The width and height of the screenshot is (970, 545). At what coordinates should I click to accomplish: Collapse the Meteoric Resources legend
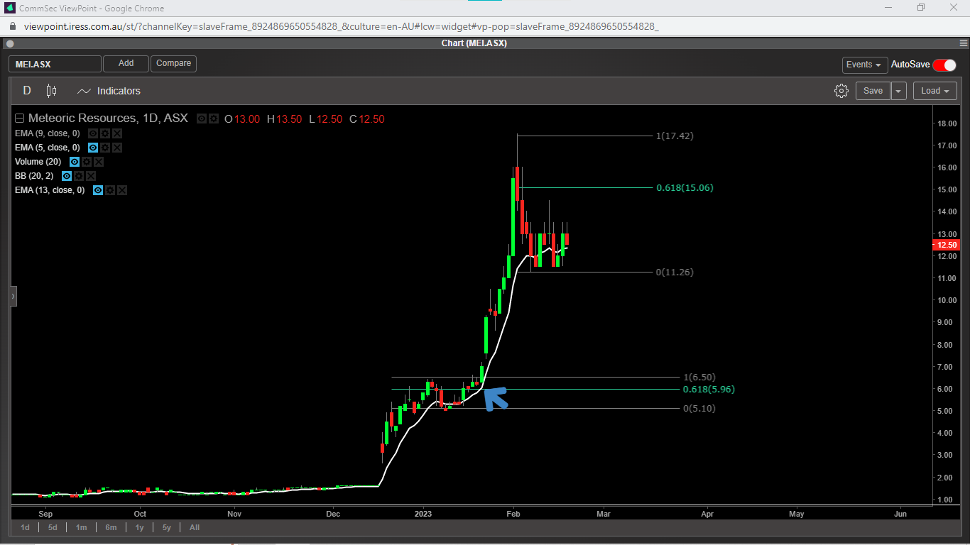[20, 119]
